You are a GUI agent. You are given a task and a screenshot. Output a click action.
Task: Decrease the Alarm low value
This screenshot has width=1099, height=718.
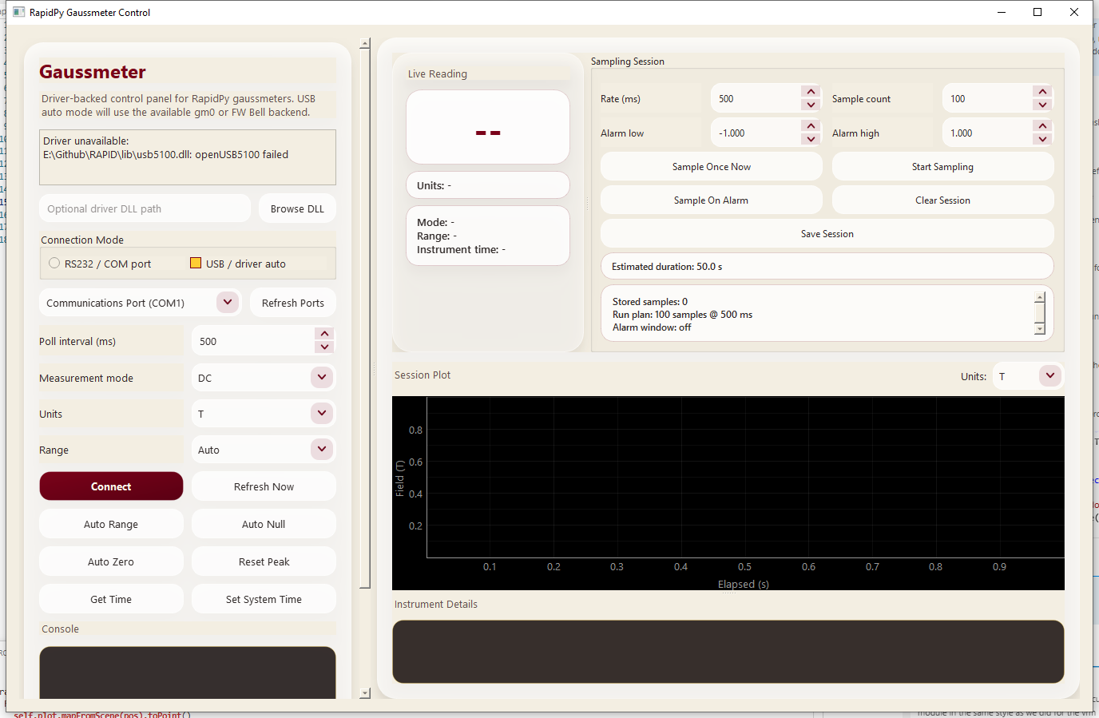[811, 140]
